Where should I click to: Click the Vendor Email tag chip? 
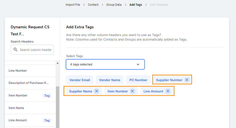click(80, 80)
